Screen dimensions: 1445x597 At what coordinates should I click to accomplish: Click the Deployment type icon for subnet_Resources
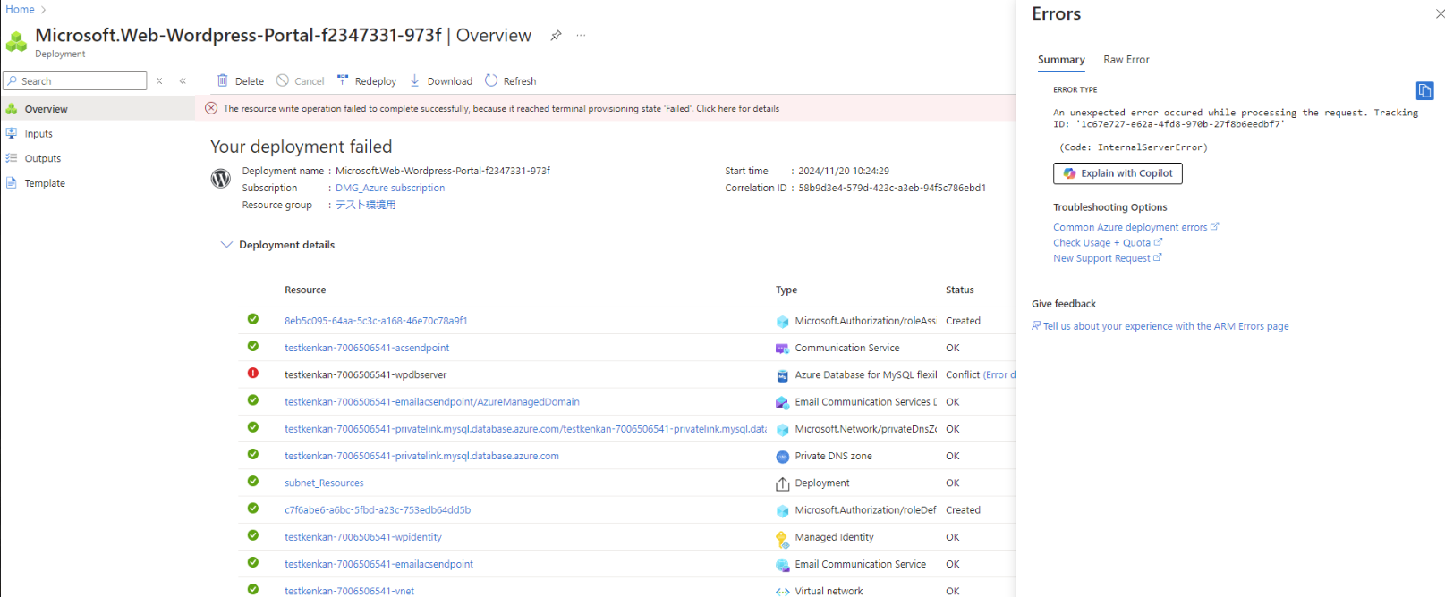coord(783,483)
